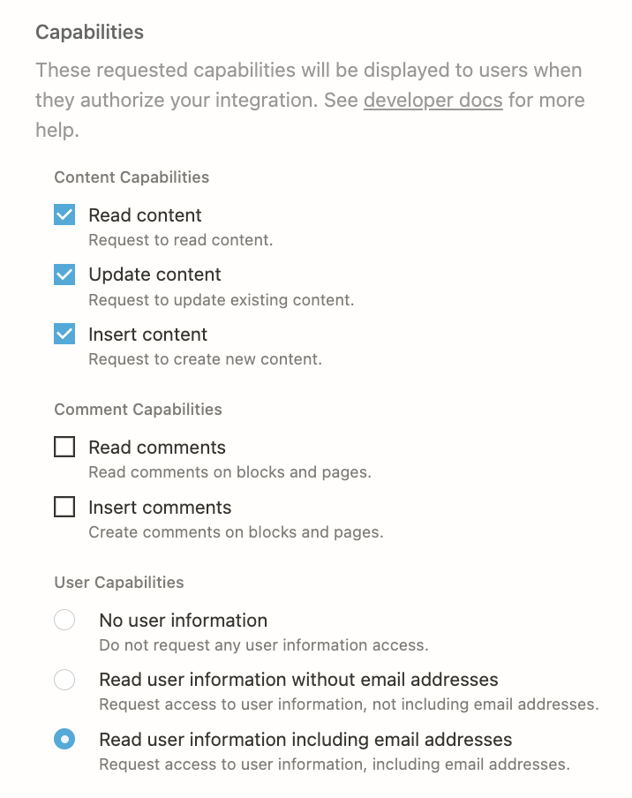This screenshot has width=632, height=798.
Task: Click the No user information label
Action: (183, 620)
